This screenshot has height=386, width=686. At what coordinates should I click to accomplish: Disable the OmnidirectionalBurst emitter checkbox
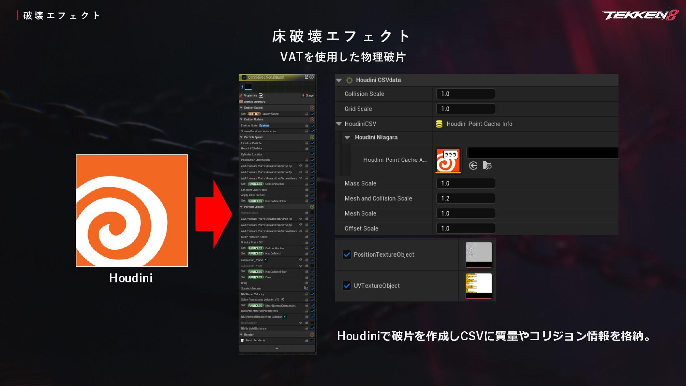(244, 77)
